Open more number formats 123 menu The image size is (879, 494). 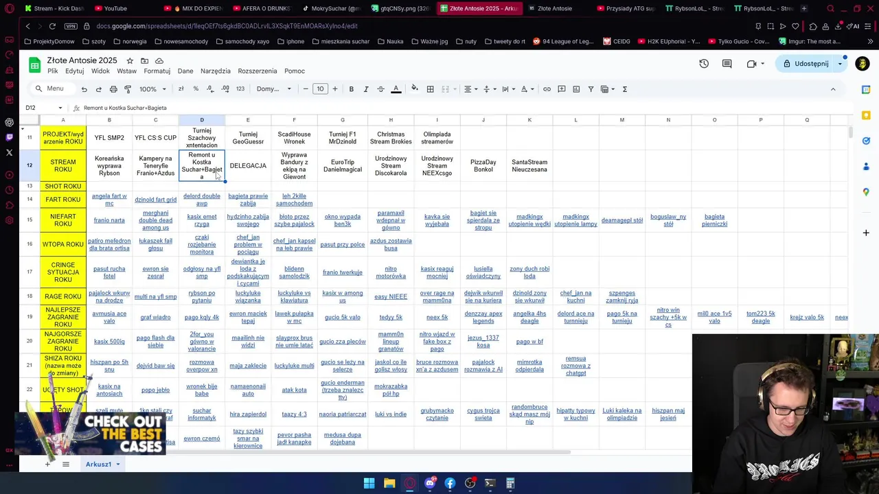click(x=240, y=89)
